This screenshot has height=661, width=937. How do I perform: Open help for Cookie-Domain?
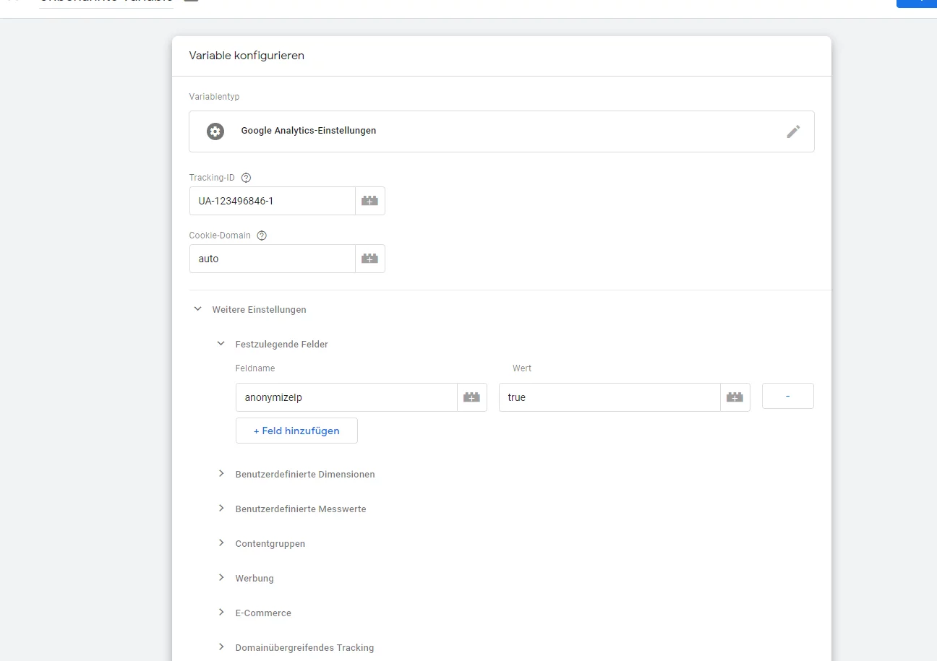click(x=262, y=236)
